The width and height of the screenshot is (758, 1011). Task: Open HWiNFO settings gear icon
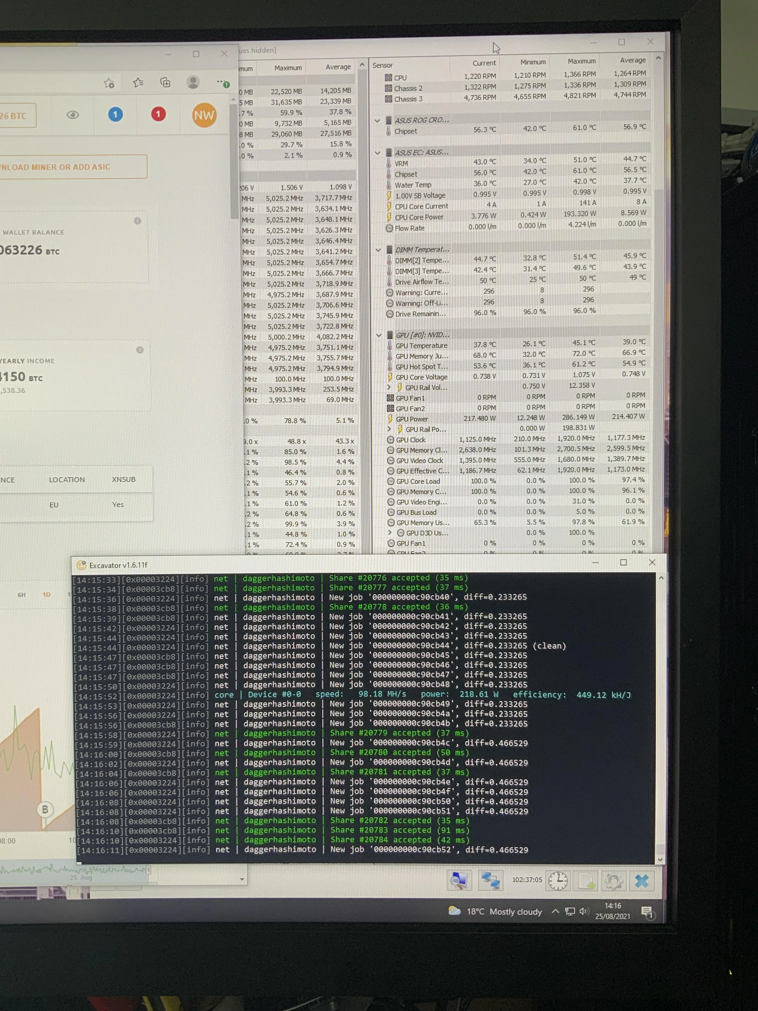coord(614,881)
